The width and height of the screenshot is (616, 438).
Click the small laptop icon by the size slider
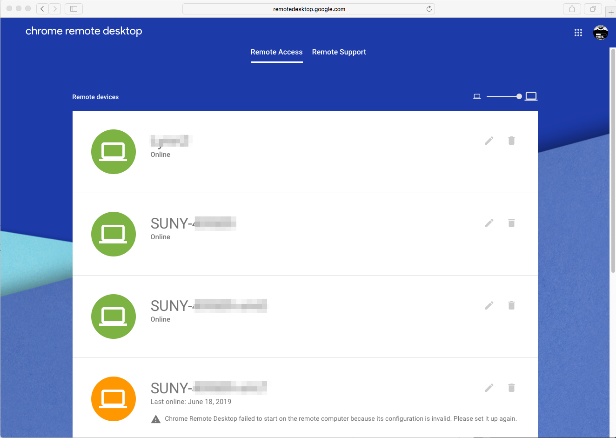point(477,96)
